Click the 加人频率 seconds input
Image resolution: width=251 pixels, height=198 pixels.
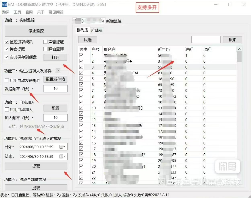tap(55, 118)
